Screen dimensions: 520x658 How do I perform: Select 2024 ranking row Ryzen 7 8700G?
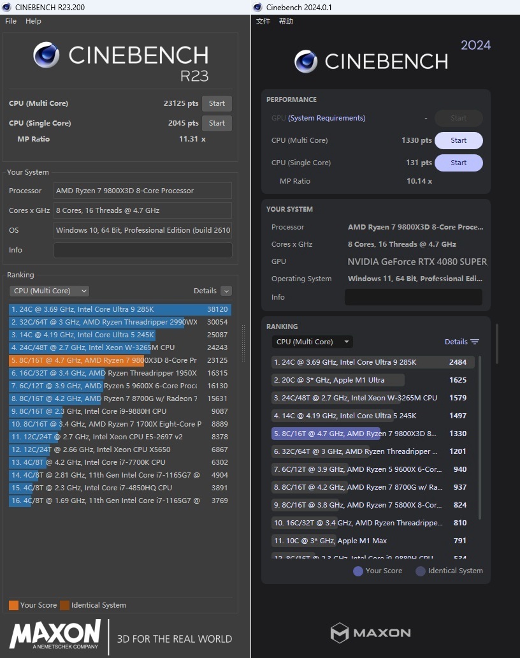click(373, 486)
